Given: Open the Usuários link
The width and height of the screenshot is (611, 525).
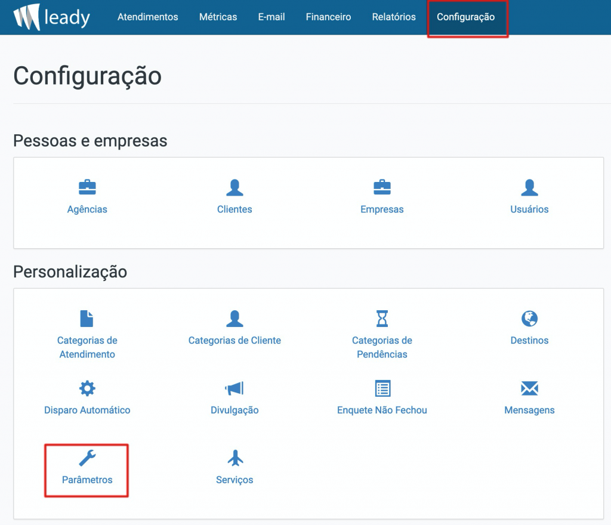Looking at the screenshot, I should coord(530,209).
